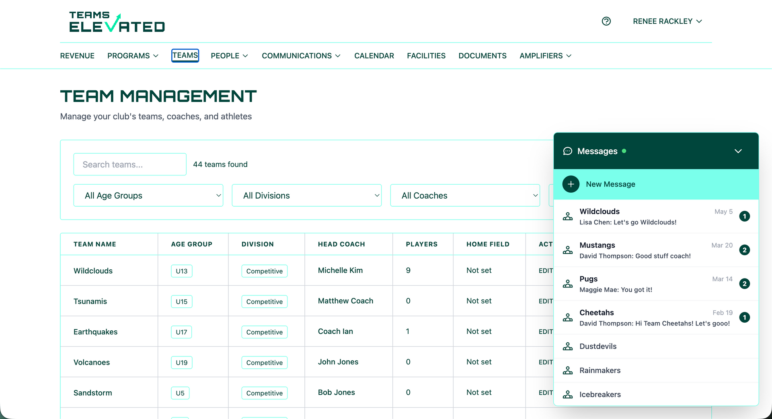Sort by Head Coach column header
This screenshot has width=772, height=419.
[x=341, y=244]
